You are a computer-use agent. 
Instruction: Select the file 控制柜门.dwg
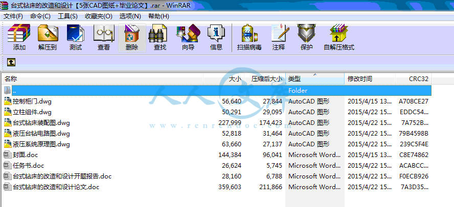point(32,101)
